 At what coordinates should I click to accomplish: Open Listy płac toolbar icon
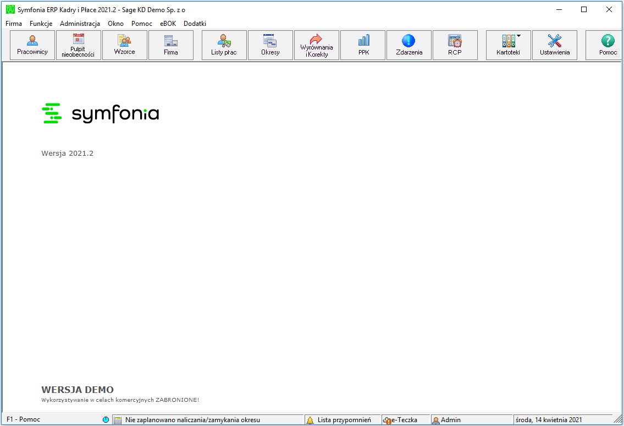(x=224, y=41)
